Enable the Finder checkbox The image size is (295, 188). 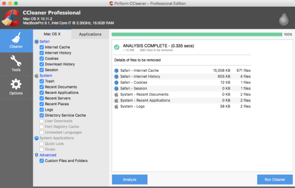point(41,149)
